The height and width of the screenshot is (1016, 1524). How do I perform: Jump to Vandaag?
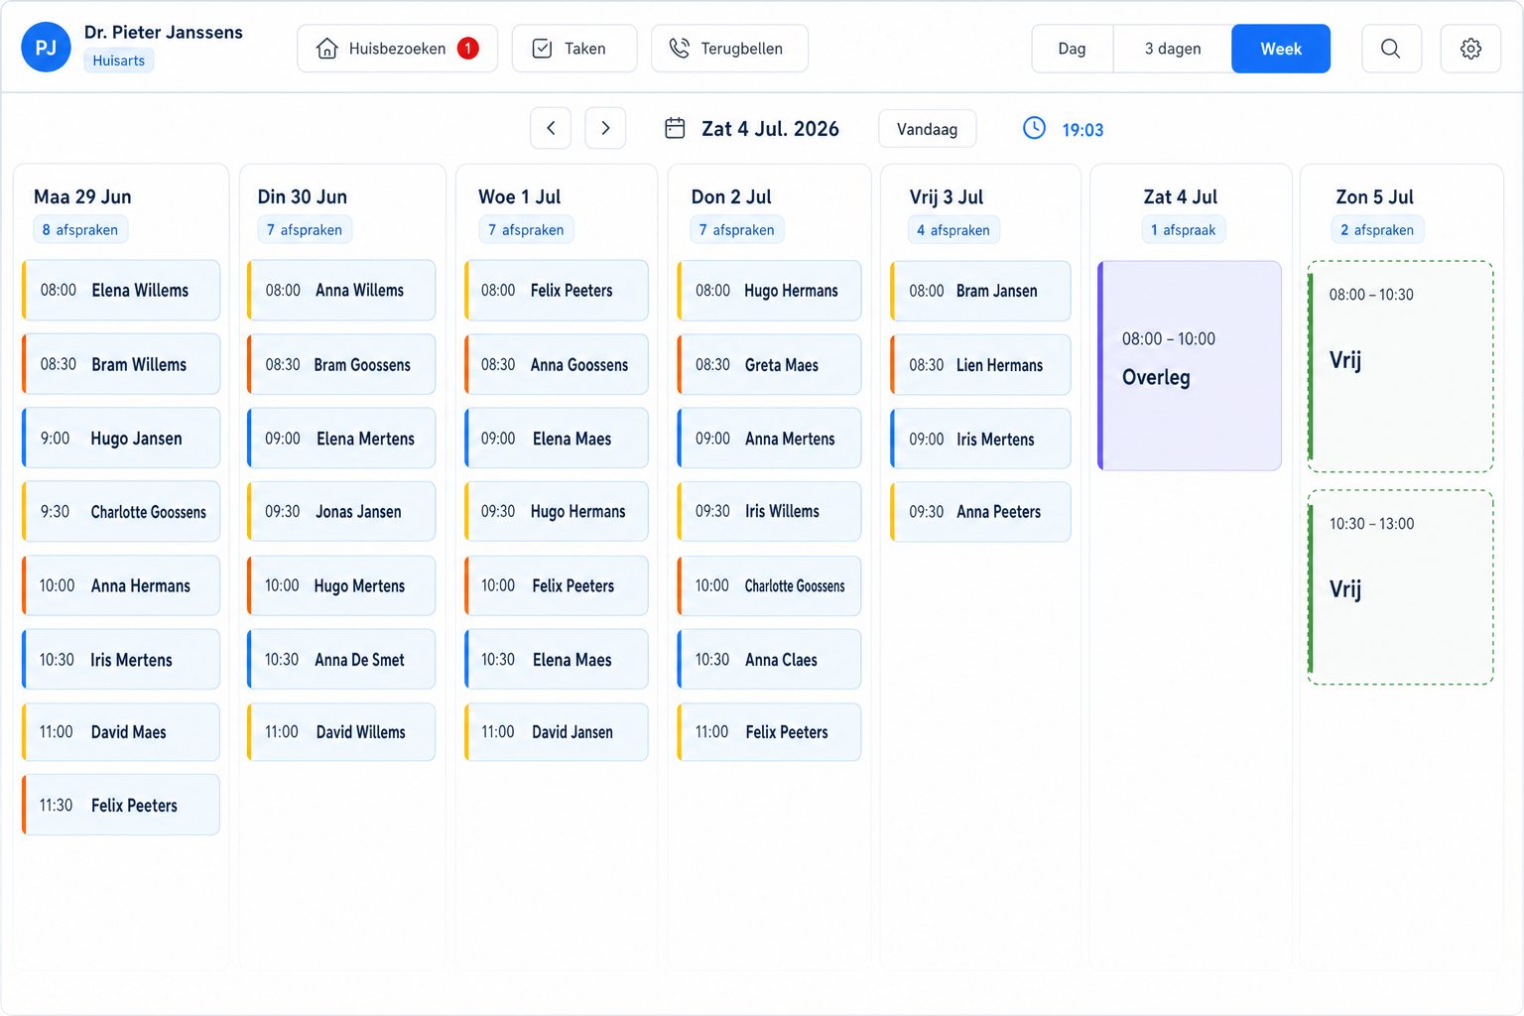tap(927, 129)
